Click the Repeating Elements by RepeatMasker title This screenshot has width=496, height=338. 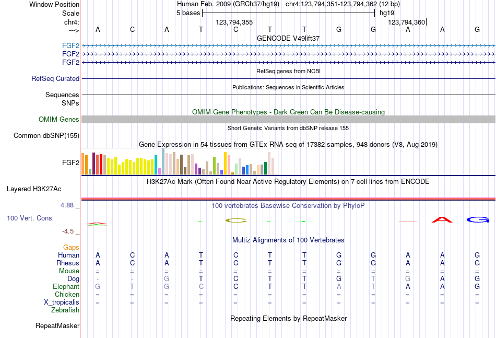pos(288,318)
